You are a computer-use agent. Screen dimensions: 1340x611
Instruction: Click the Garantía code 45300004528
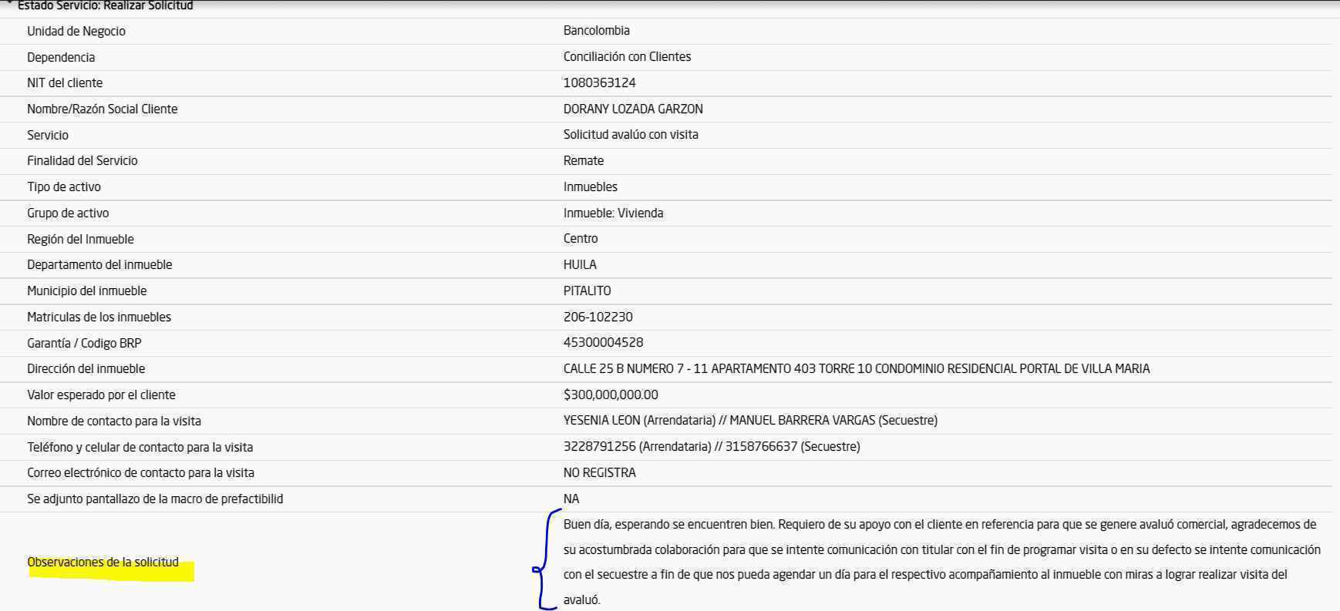(603, 343)
